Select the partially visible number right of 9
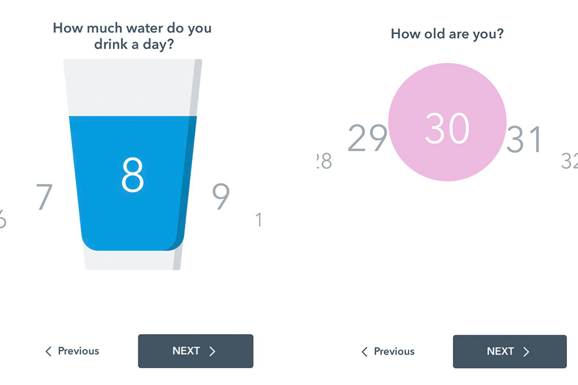The image size is (578, 385). pyautogui.click(x=259, y=220)
